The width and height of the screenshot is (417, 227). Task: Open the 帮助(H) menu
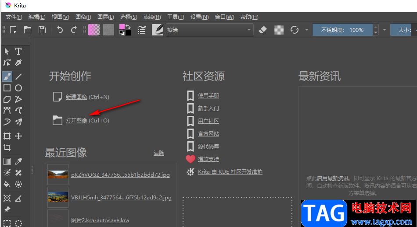tap(249, 17)
